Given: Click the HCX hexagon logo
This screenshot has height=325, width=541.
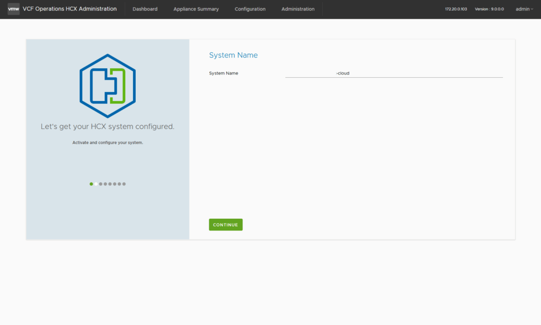Looking at the screenshot, I should (x=108, y=86).
